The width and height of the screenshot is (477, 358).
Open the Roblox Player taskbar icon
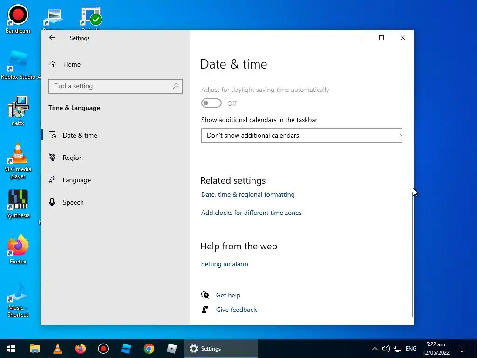171,349
